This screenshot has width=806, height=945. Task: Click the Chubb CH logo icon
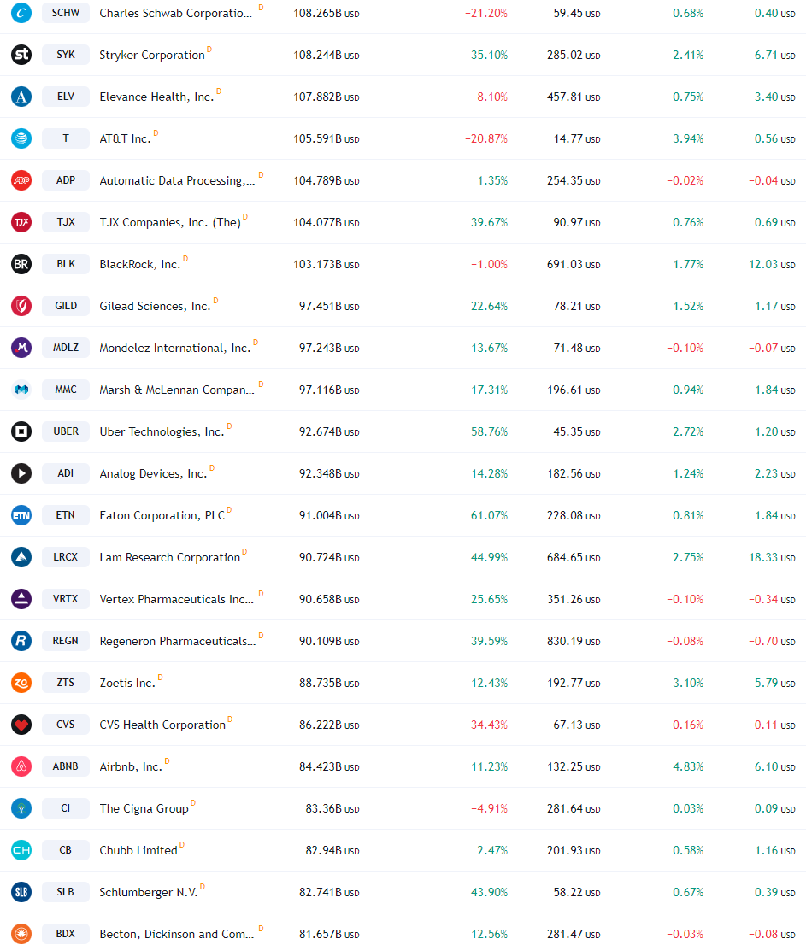pos(21,850)
